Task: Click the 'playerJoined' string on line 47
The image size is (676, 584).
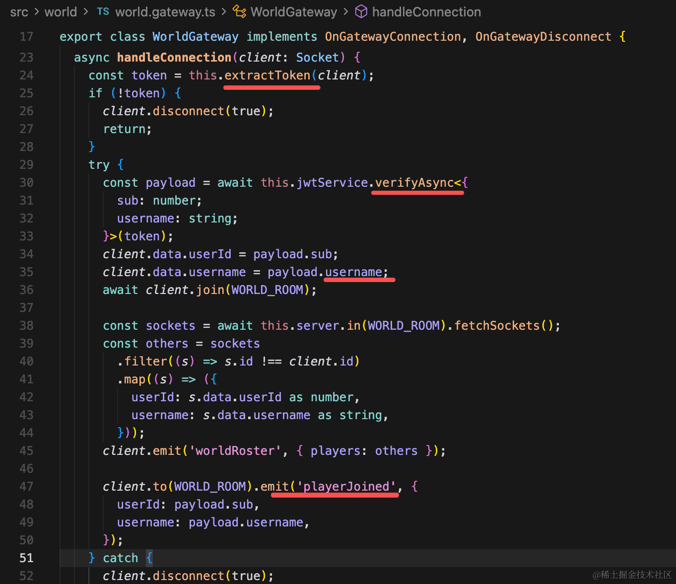Action: coord(346,487)
